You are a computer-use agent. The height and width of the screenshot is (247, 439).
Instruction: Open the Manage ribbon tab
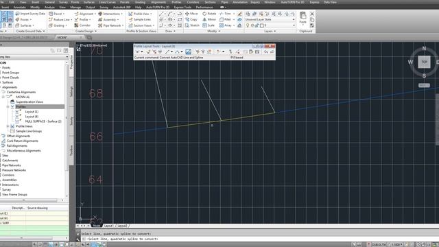pos(75,8)
